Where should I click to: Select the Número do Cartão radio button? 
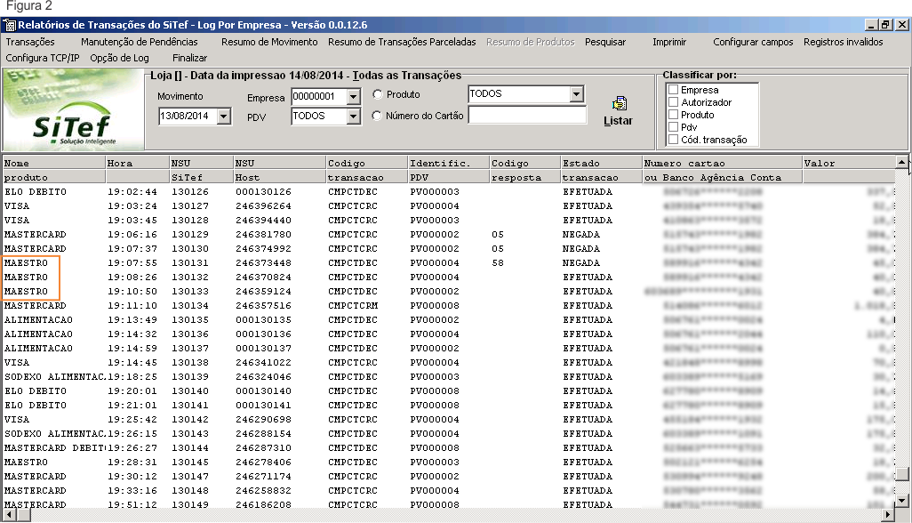(x=378, y=116)
